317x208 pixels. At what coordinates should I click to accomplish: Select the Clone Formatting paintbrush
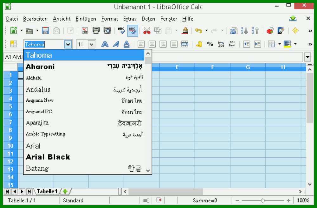click(185, 31)
